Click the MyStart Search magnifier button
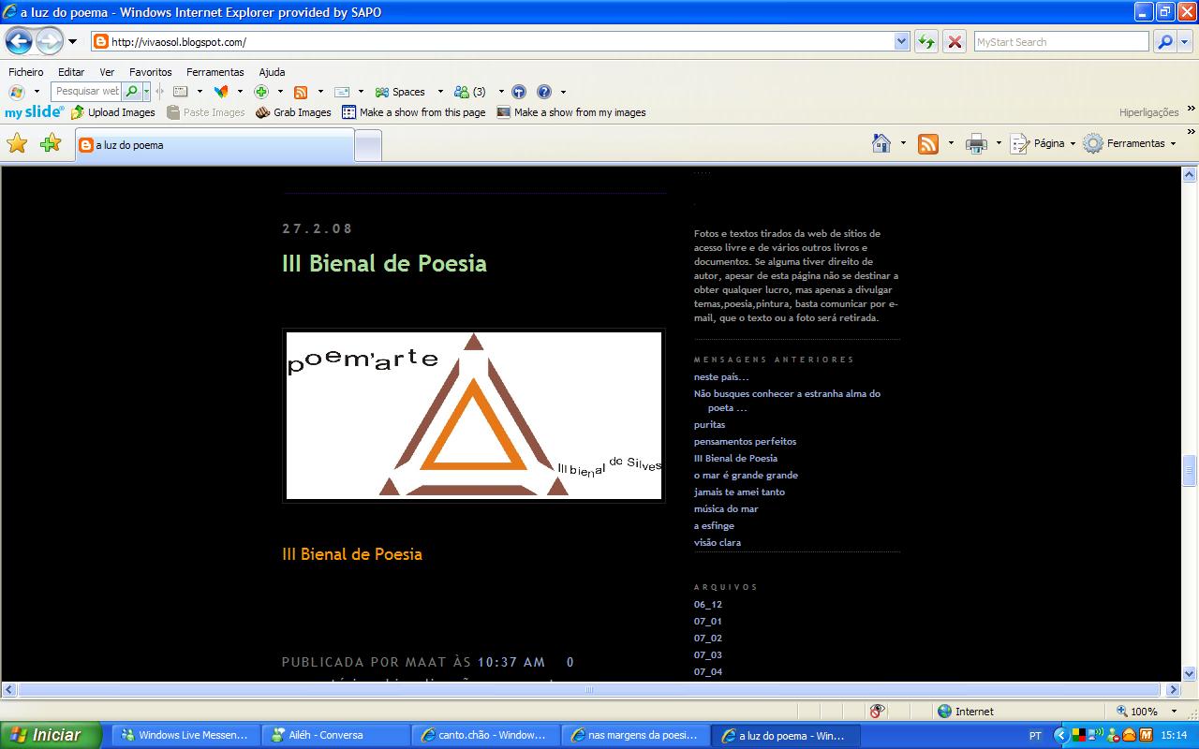 (x=1164, y=42)
